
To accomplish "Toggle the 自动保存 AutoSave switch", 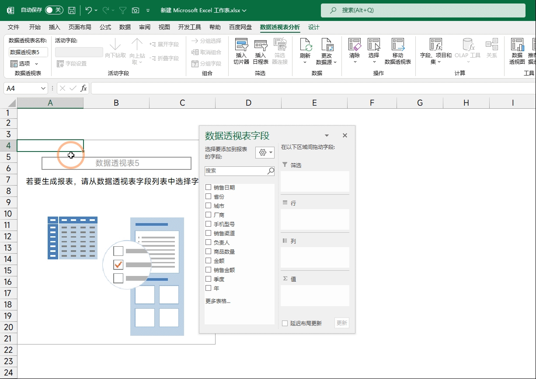I will [x=54, y=10].
